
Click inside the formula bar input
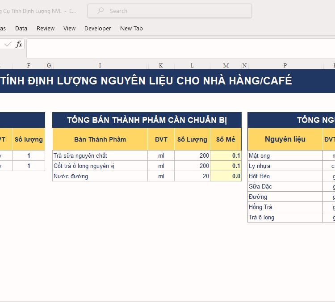179,48
